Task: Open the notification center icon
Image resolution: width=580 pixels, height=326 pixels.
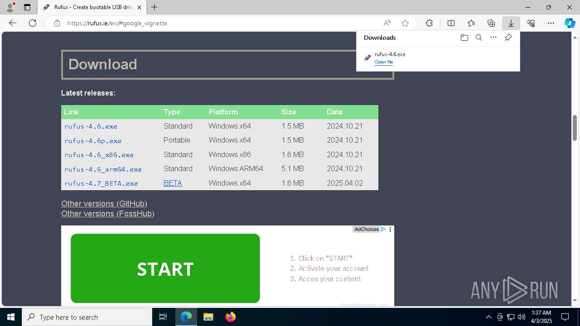Action: point(565,317)
